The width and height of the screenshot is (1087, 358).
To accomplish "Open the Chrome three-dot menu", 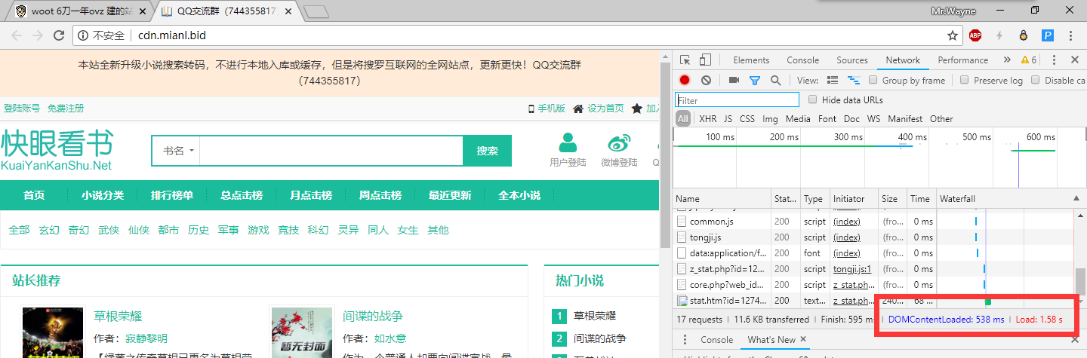I will coord(1071,35).
